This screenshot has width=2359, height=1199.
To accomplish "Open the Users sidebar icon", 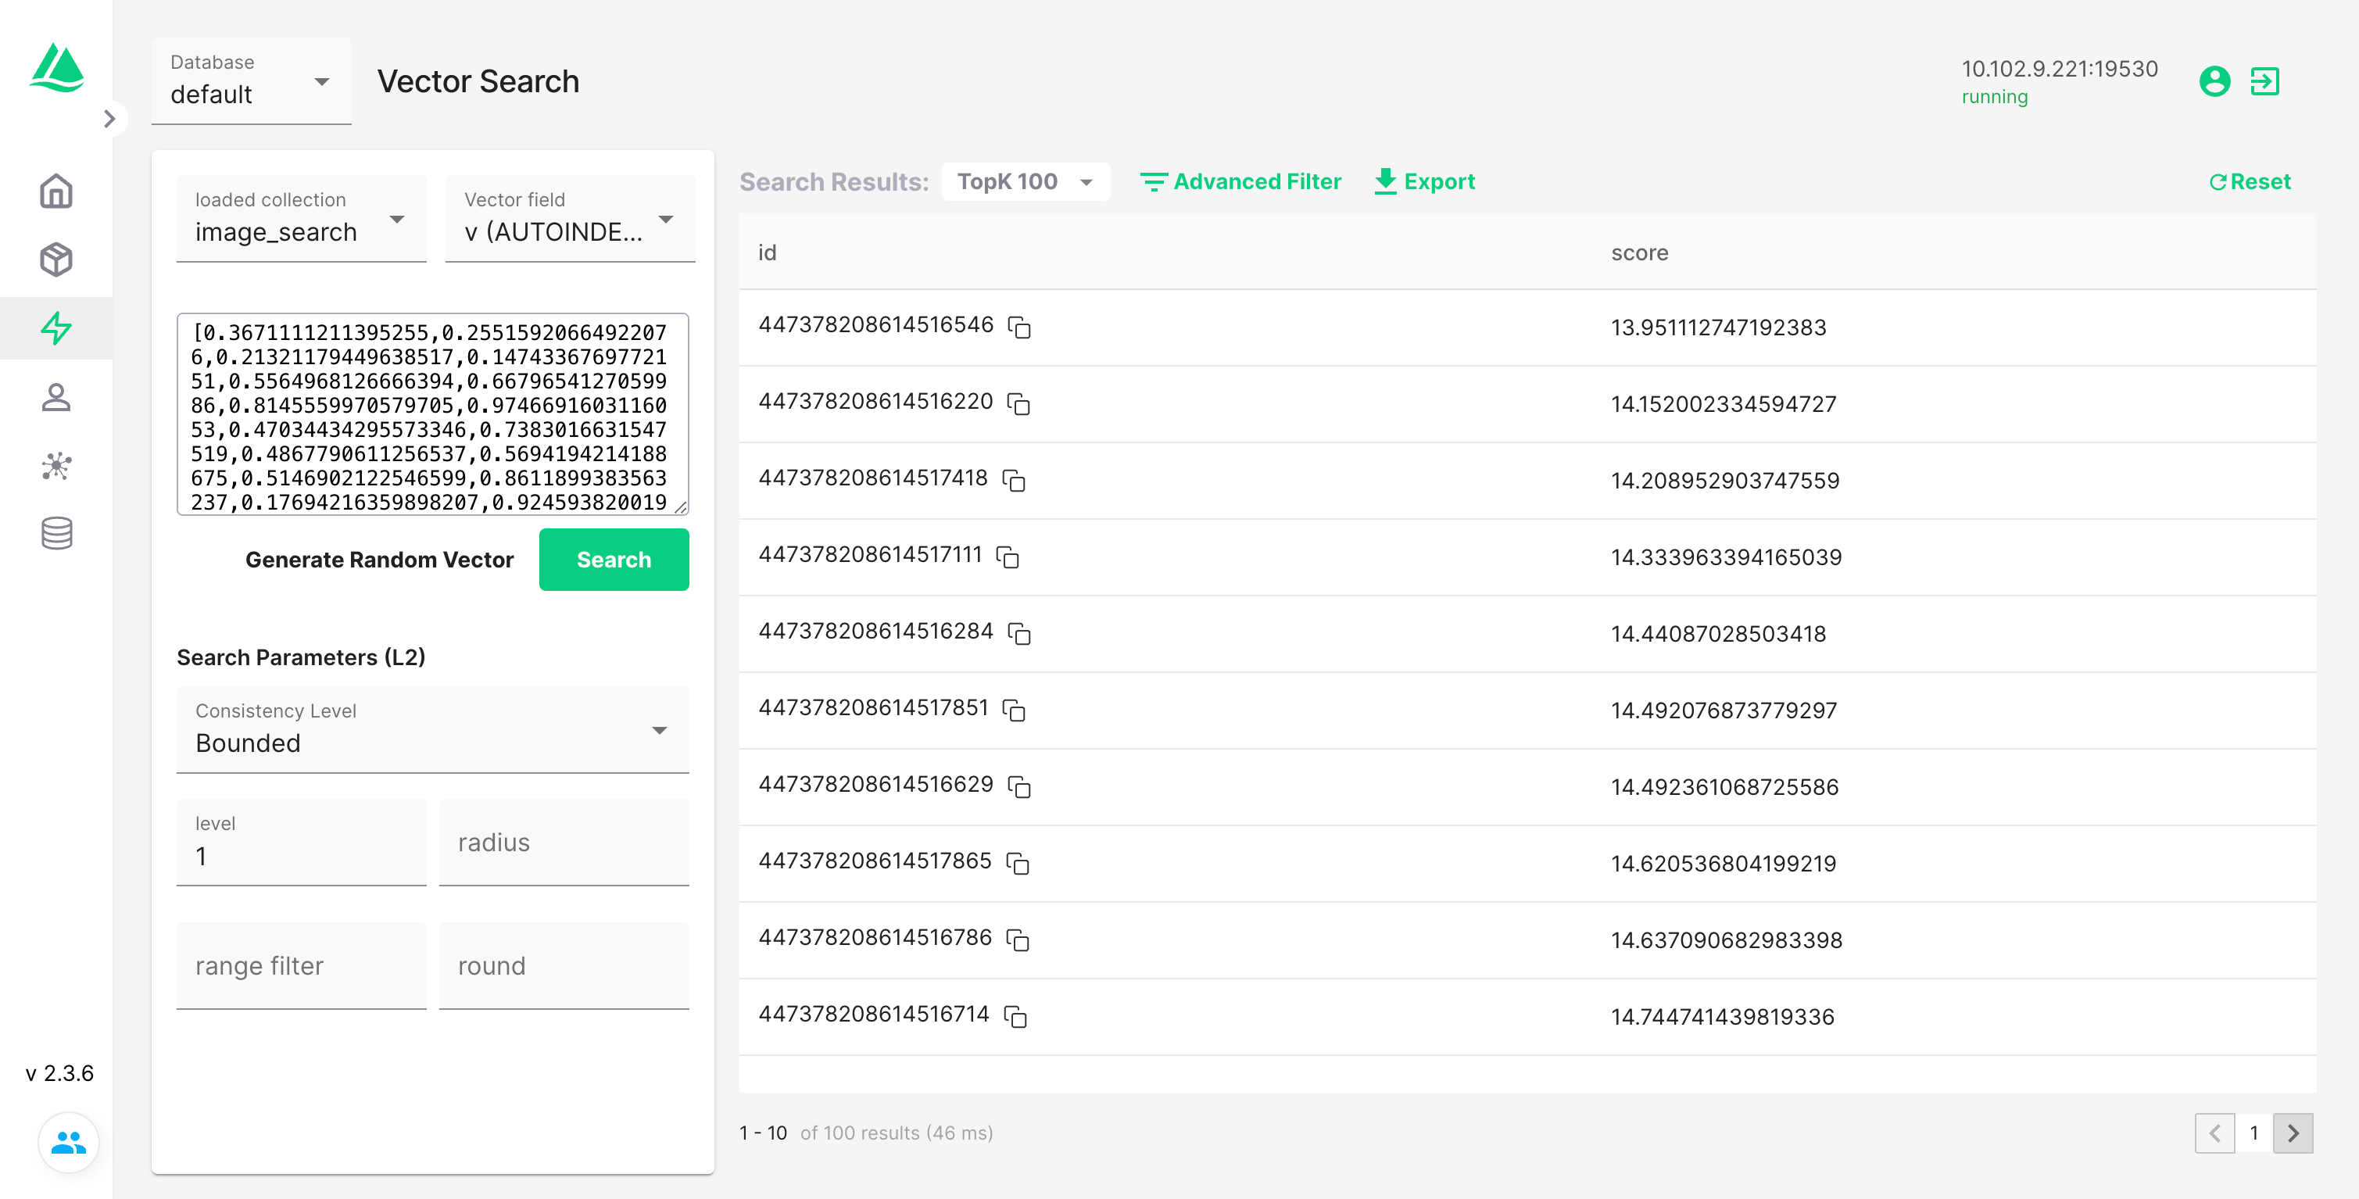I will [57, 398].
